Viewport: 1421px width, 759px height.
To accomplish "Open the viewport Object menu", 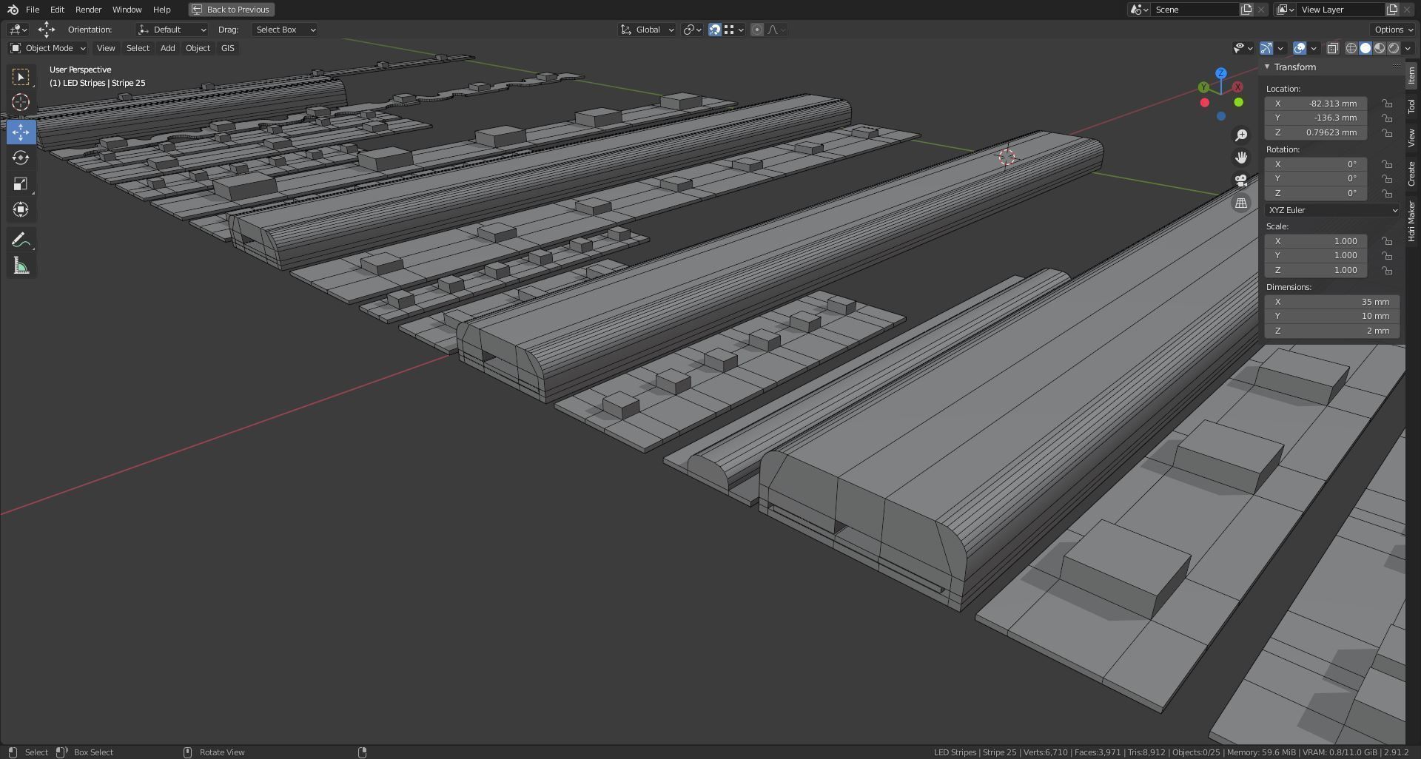I will [198, 48].
